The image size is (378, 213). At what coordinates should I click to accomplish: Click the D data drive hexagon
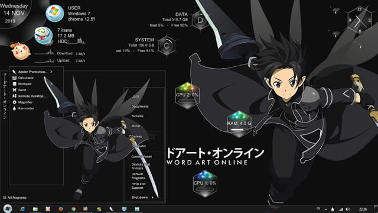pyautogui.click(x=200, y=21)
